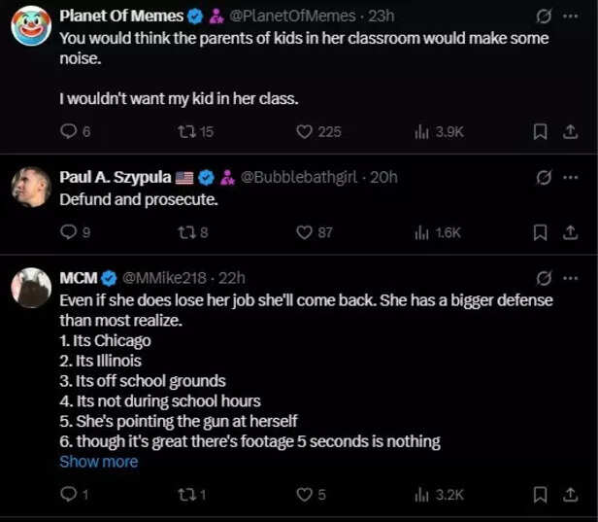
Task: Open more options on Paul A. Szypula tweet
Action: [570, 177]
